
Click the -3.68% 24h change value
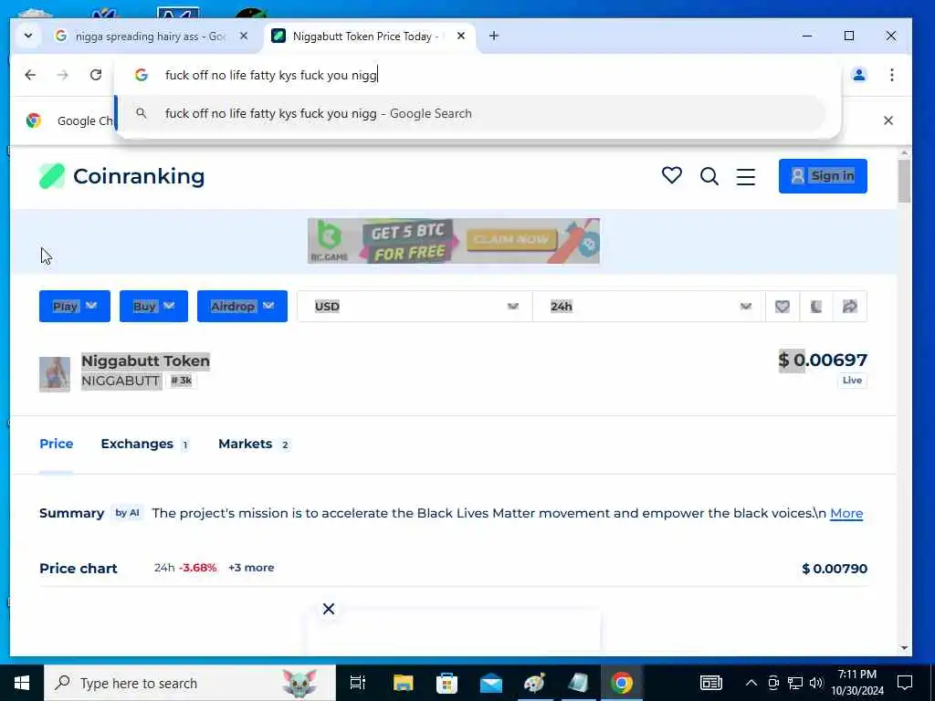pyautogui.click(x=197, y=568)
